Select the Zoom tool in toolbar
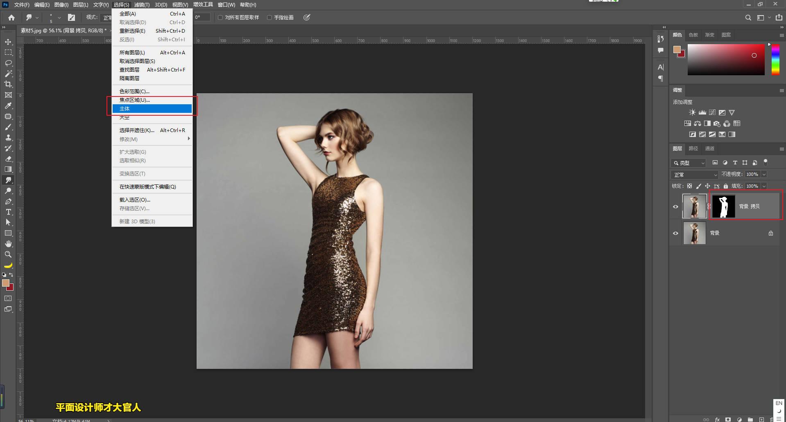This screenshot has height=422, width=786. pyautogui.click(x=8, y=254)
